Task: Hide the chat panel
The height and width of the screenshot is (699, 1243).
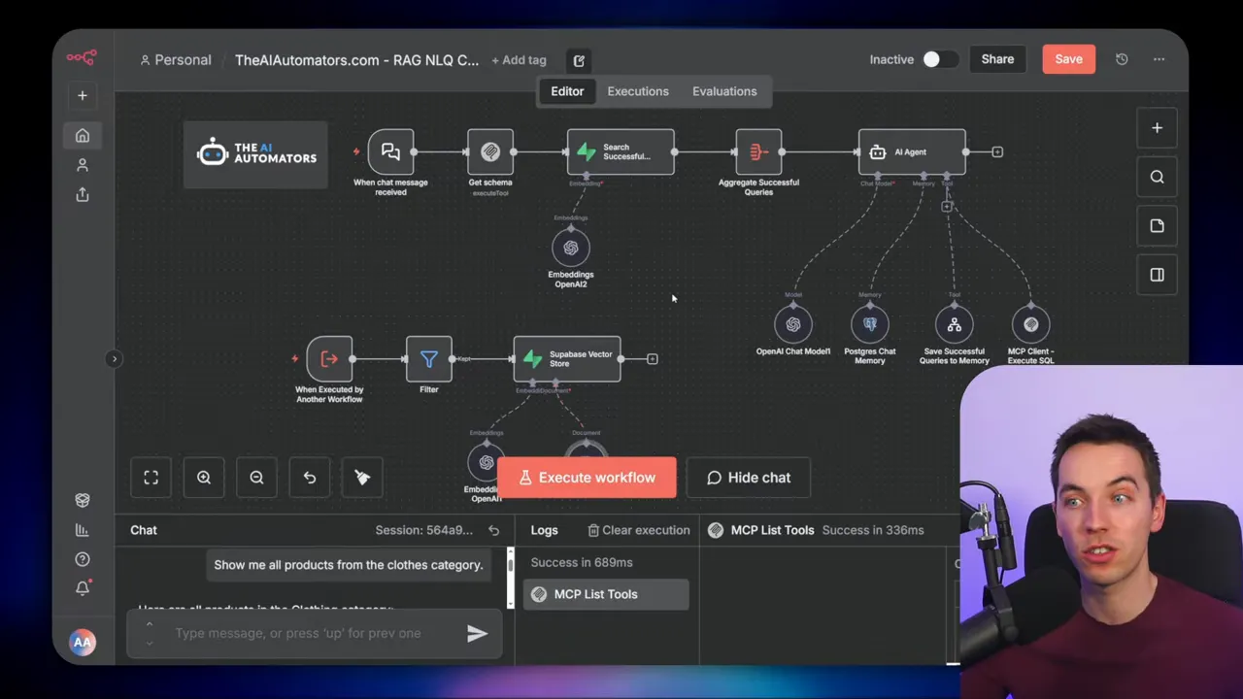Action: coord(748,477)
